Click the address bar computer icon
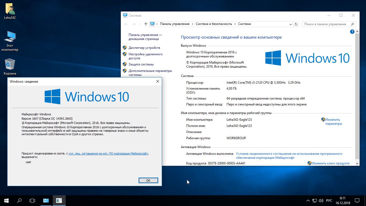The width and height of the screenshot is (366, 206). click(x=152, y=24)
